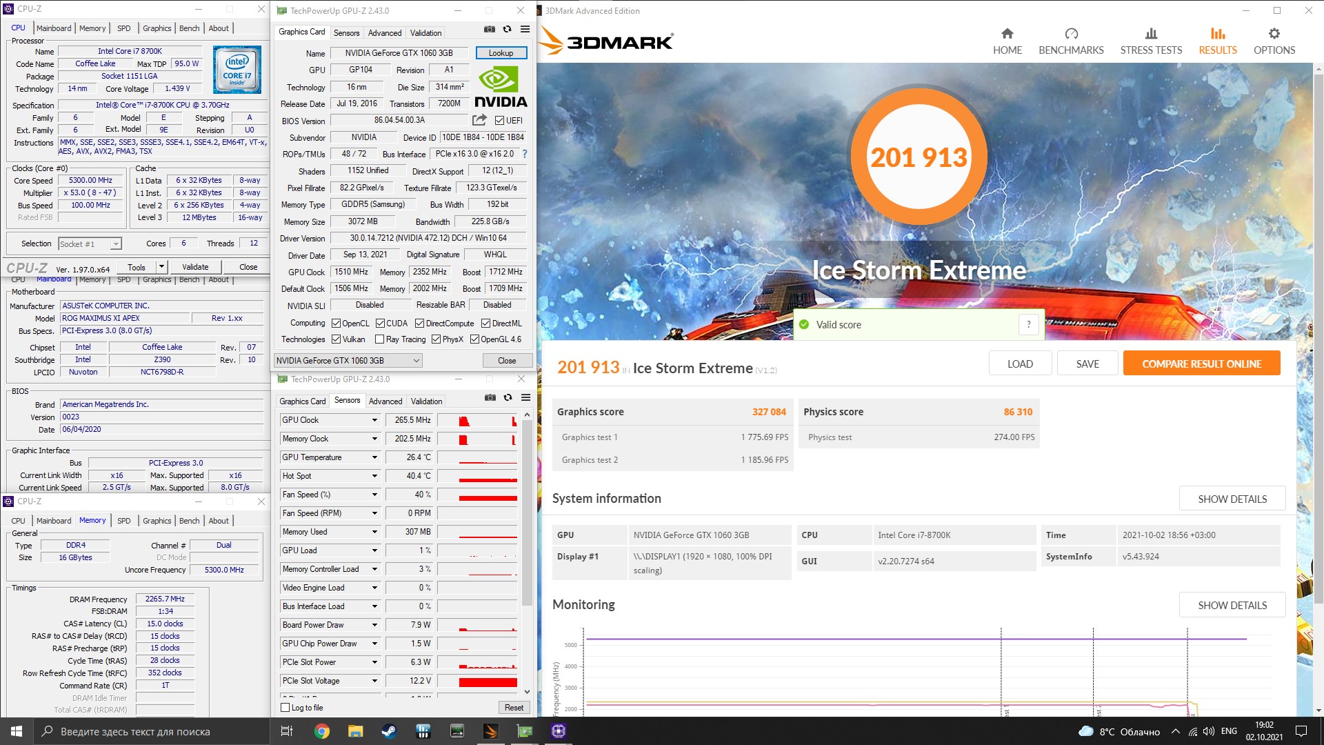Screen dimensions: 1324x745
Task: Open the GPU-Z Sensors window hamburger menu
Action: click(525, 397)
